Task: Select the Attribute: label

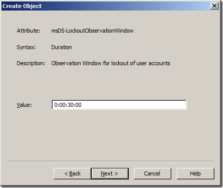Action: (29, 31)
